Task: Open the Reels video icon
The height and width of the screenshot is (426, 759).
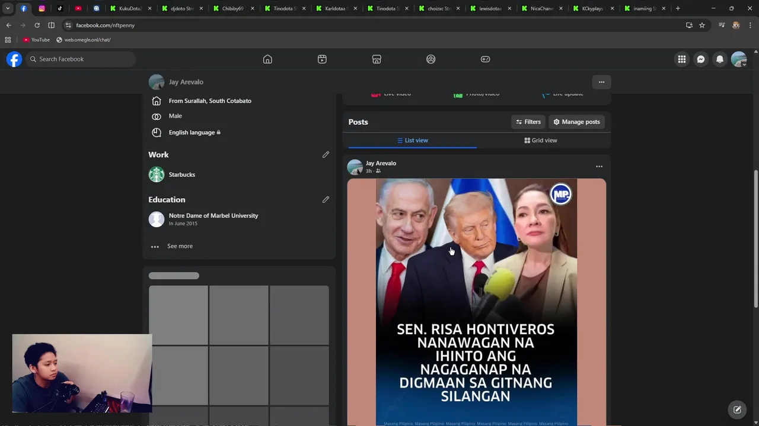Action: 322,59
